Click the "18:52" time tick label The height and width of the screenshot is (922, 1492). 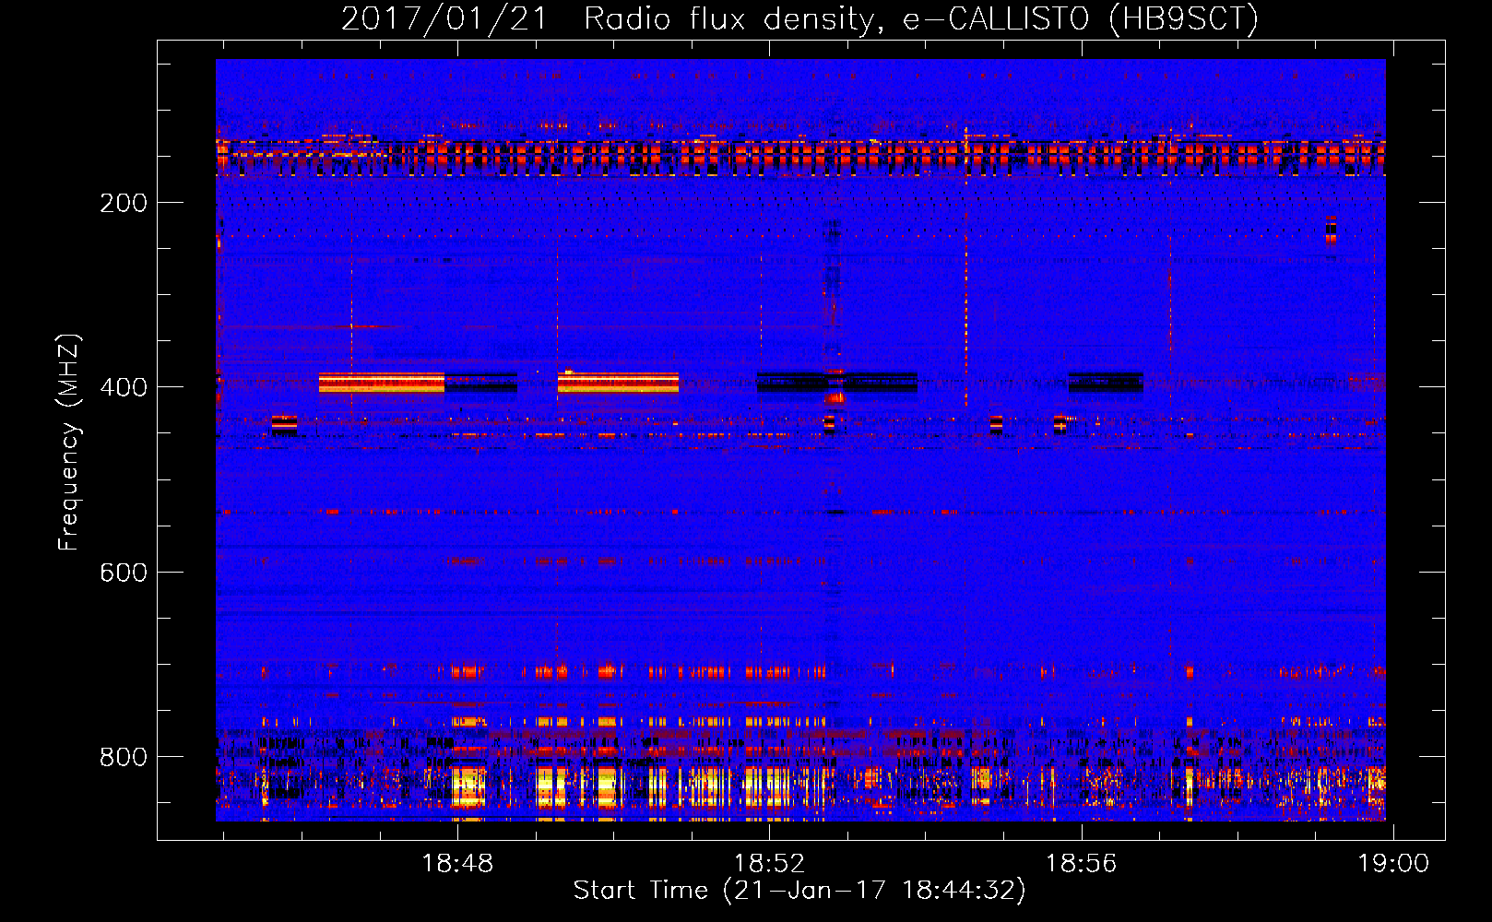coord(769,863)
